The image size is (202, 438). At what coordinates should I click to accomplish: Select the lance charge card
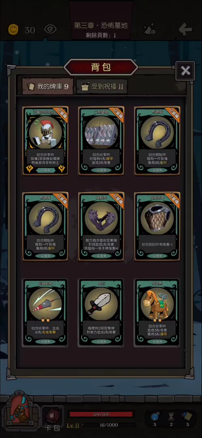[45, 313]
